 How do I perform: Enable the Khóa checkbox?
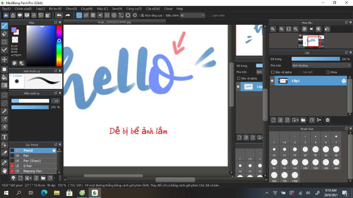point(327,72)
